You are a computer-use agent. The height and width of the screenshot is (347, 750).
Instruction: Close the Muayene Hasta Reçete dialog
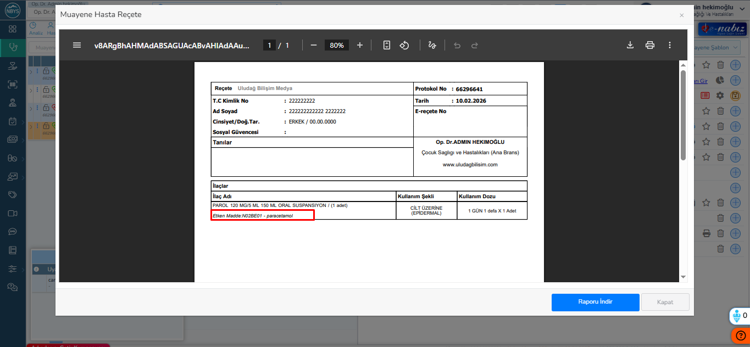click(x=682, y=15)
